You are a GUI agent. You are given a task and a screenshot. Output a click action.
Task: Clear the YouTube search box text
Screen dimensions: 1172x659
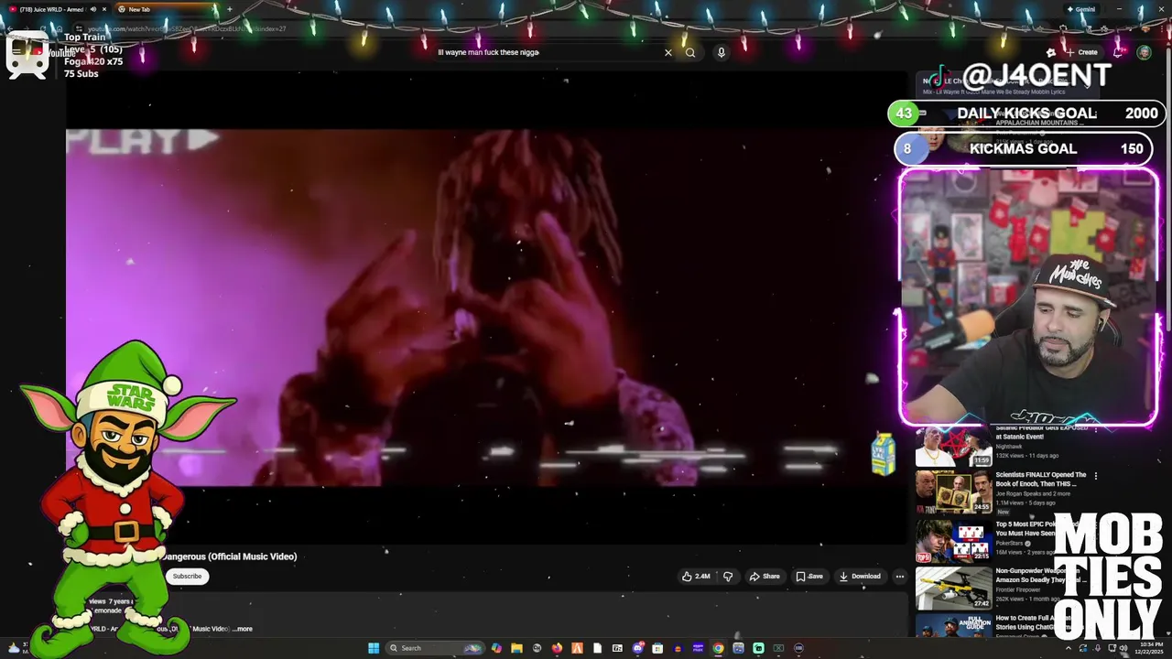[x=668, y=52]
